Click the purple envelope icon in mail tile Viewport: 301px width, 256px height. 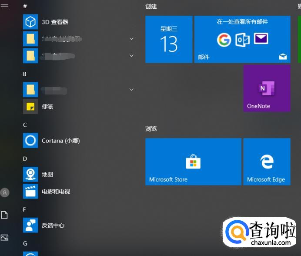pos(261,38)
